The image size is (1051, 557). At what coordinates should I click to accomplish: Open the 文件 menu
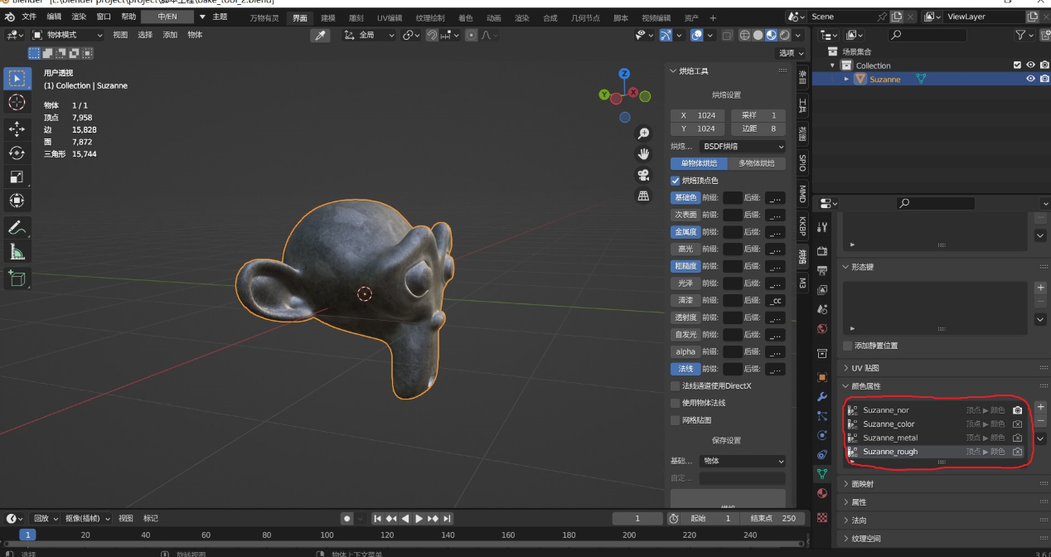coord(29,17)
